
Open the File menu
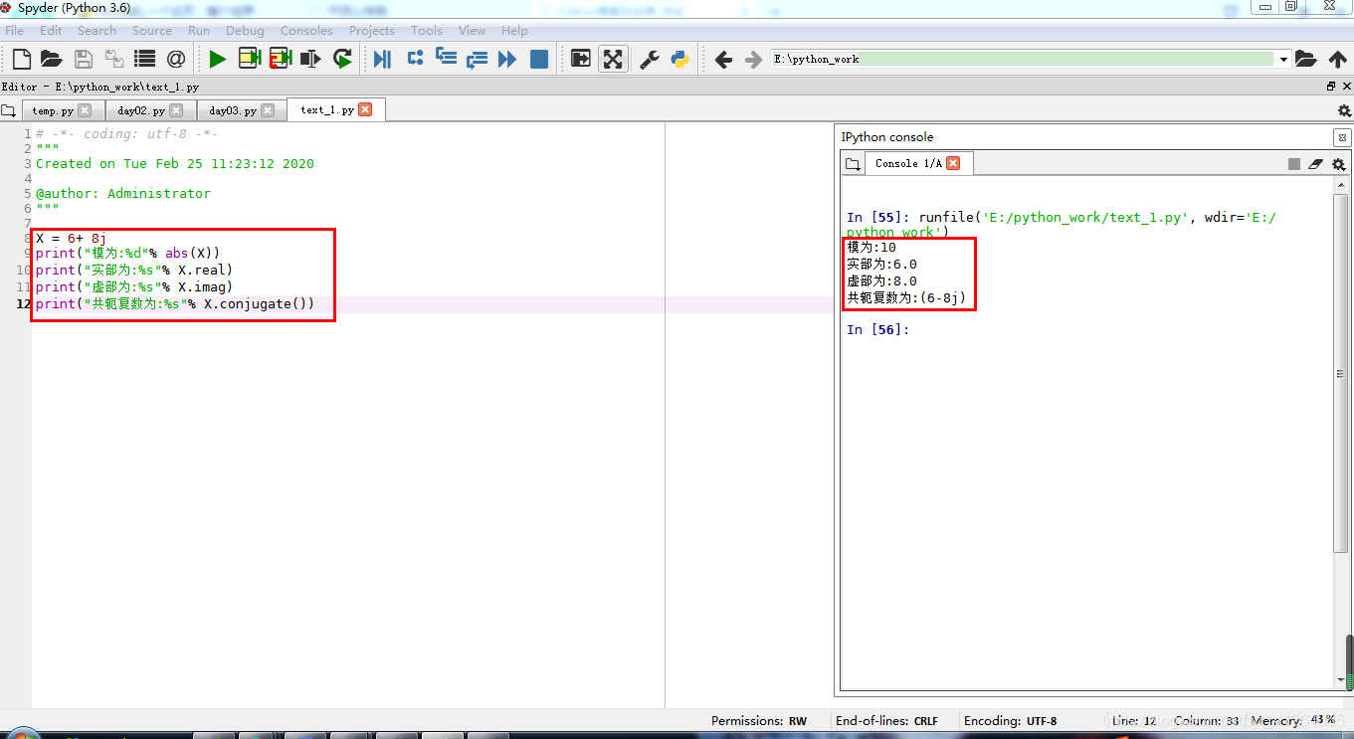(x=15, y=31)
